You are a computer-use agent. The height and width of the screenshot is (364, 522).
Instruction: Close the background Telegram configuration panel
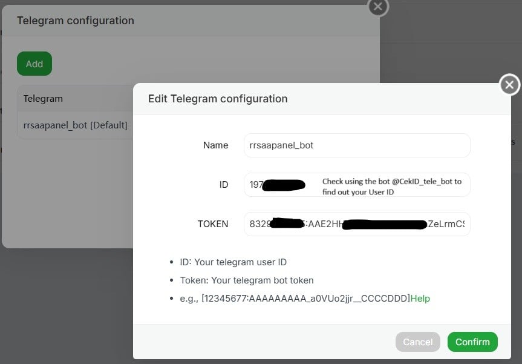coord(378,7)
